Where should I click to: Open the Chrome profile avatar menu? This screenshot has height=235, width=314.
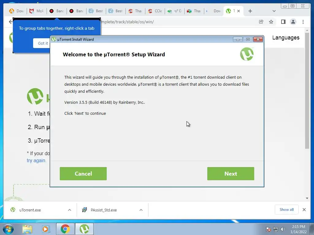[293, 22]
